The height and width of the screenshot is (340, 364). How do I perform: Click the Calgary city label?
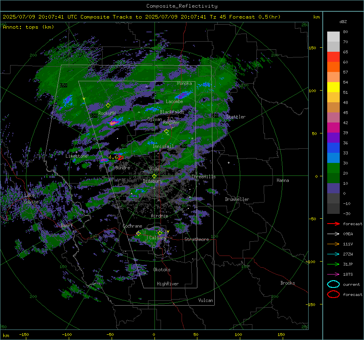[158, 238]
